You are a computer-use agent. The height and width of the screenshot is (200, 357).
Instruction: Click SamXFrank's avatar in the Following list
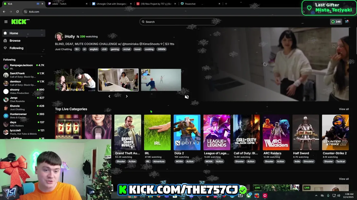click(6, 75)
